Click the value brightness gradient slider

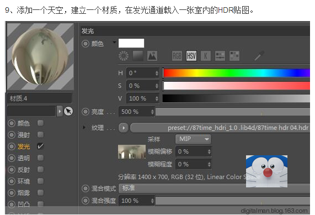pos(236,98)
